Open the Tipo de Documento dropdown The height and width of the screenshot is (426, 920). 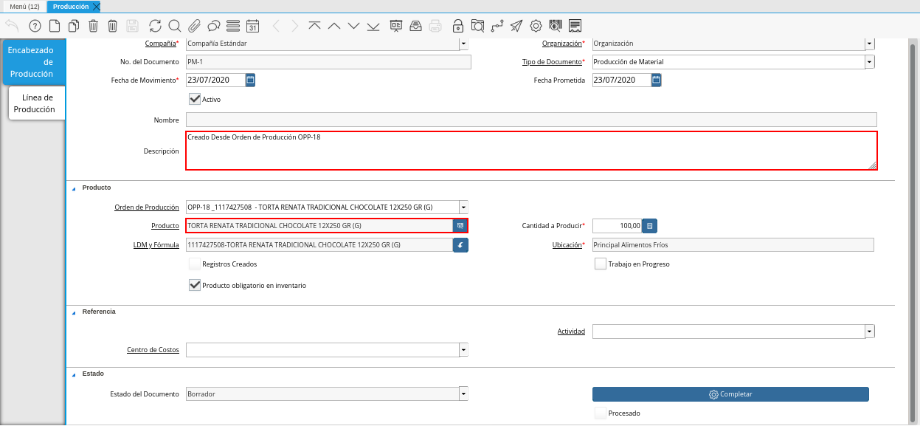tap(870, 62)
